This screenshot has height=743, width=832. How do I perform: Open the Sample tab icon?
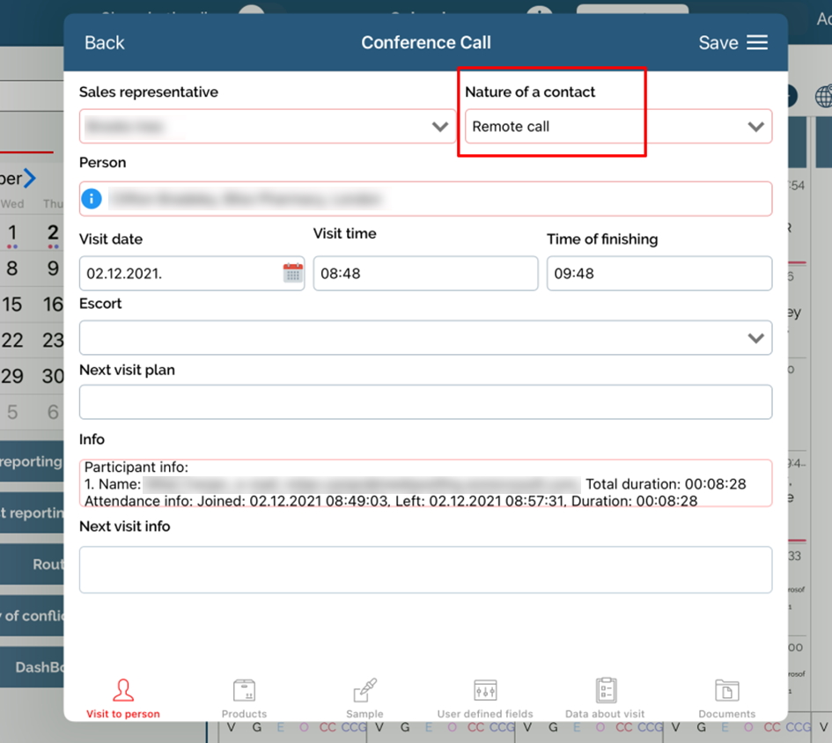(364, 691)
